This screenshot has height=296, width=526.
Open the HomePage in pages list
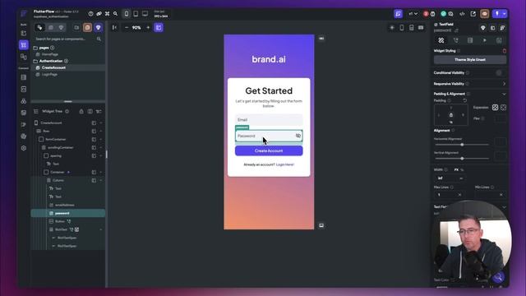coord(50,54)
